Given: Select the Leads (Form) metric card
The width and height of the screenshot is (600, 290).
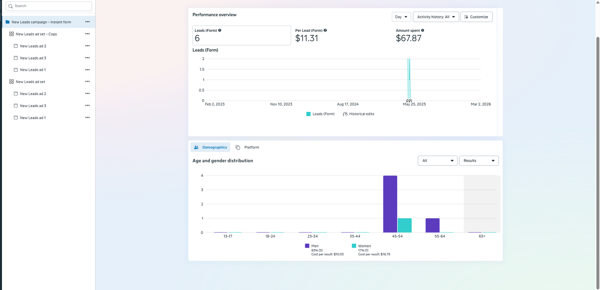Looking at the screenshot, I should pos(241,36).
